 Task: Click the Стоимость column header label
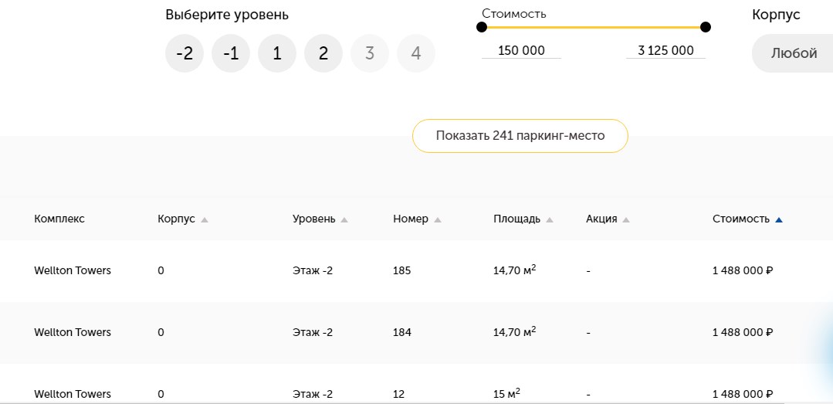pyautogui.click(x=741, y=219)
